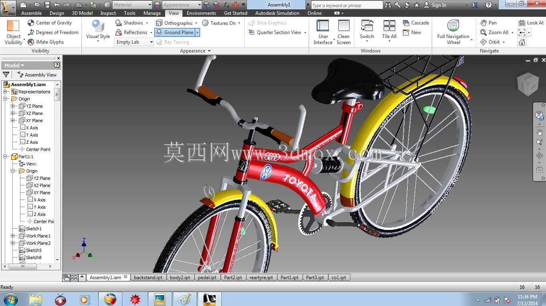Open the Inspect ribbon tab

108,13
